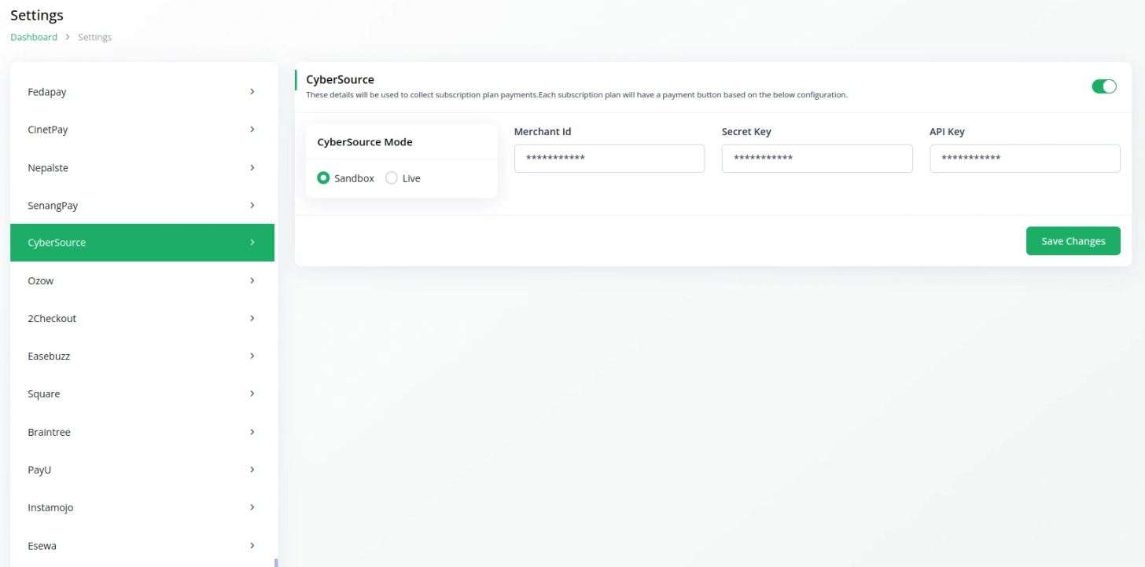Open the SenangPay settings item

(142, 206)
